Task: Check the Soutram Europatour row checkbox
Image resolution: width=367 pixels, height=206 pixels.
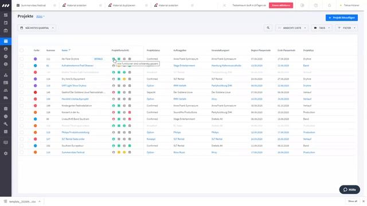Action: click(x=22, y=145)
